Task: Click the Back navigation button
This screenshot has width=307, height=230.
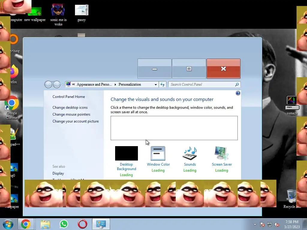Action: 48,84
